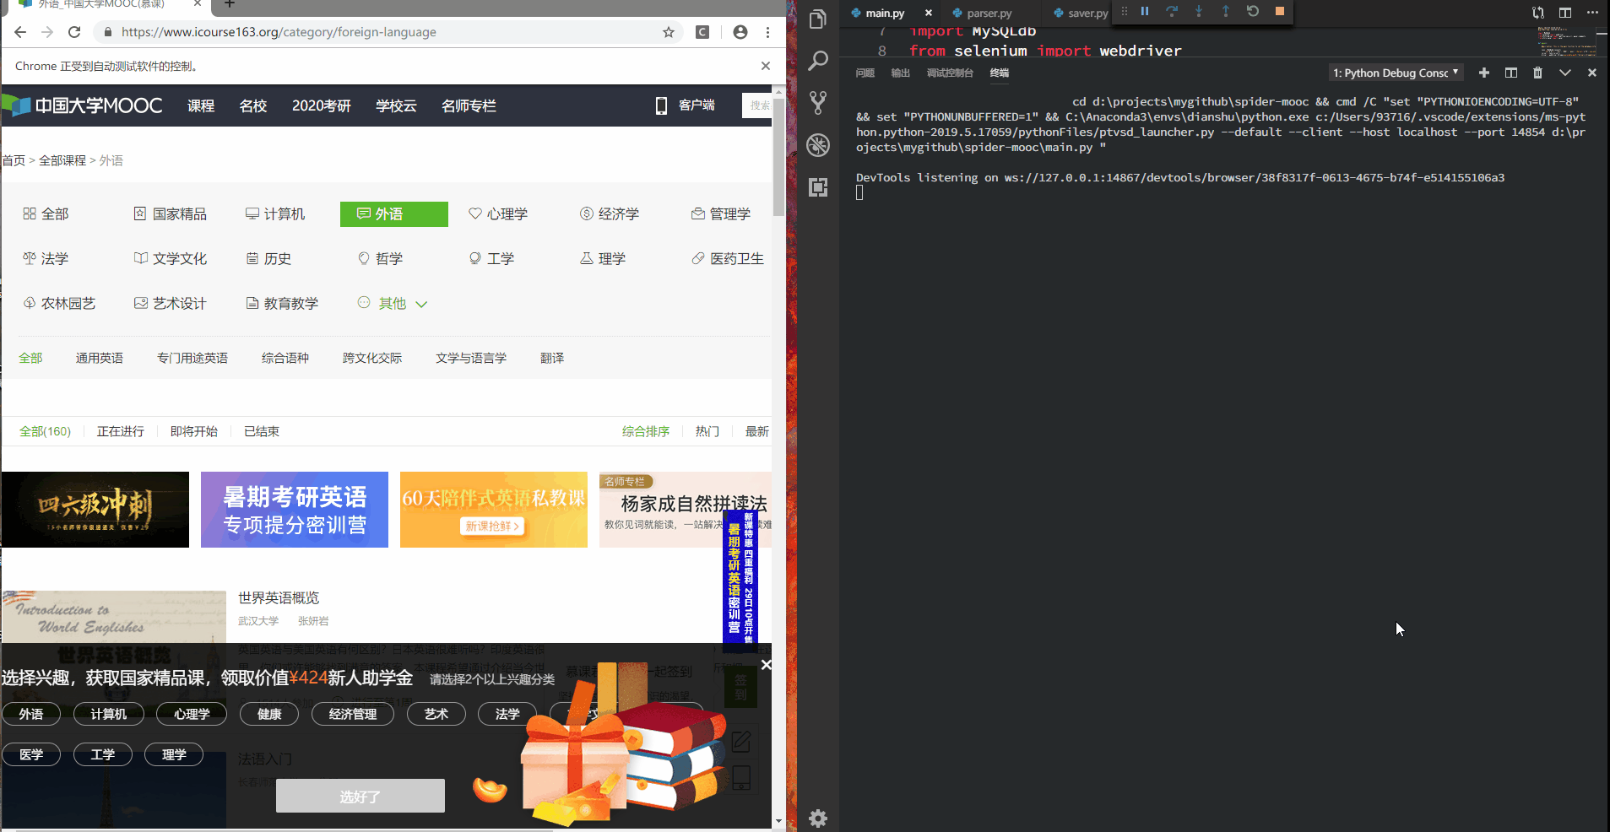Screen dimensions: 1610x832
Task: Toggle the 经济管理 interest tag
Action: 353,714
